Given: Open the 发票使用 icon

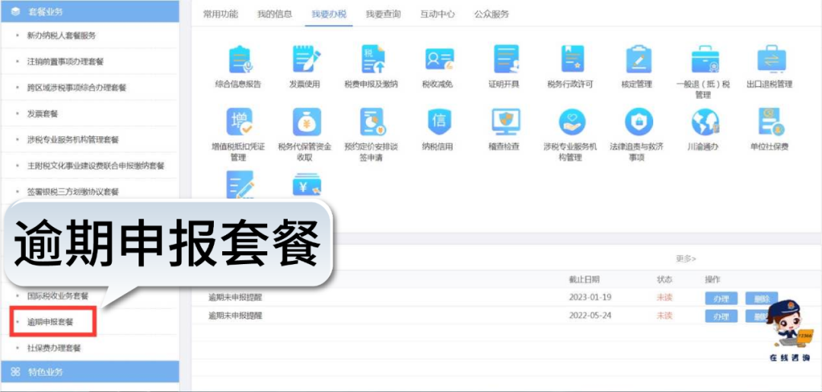Looking at the screenshot, I should coord(306,59).
